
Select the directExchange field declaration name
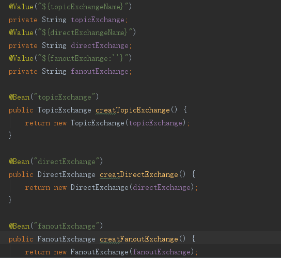[100, 45]
